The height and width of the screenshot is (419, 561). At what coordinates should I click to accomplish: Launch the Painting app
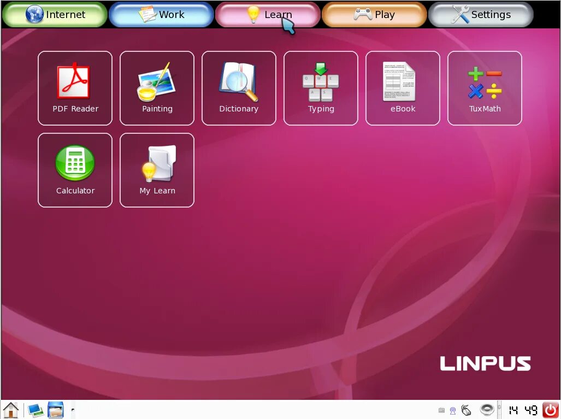pos(157,88)
